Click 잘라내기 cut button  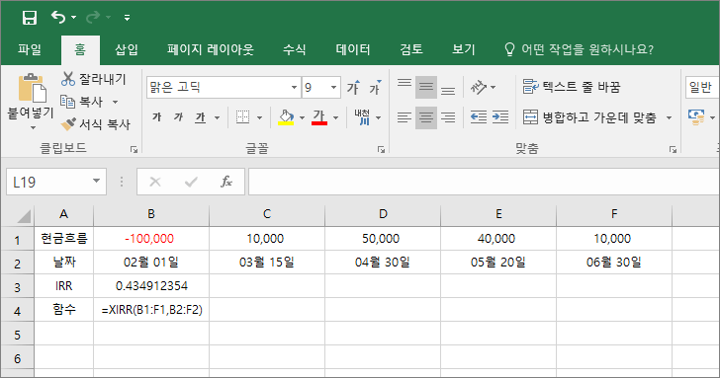(x=93, y=79)
